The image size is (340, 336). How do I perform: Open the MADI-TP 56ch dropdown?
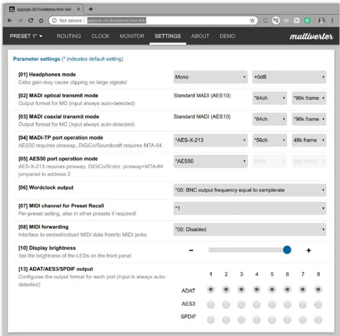269,140
